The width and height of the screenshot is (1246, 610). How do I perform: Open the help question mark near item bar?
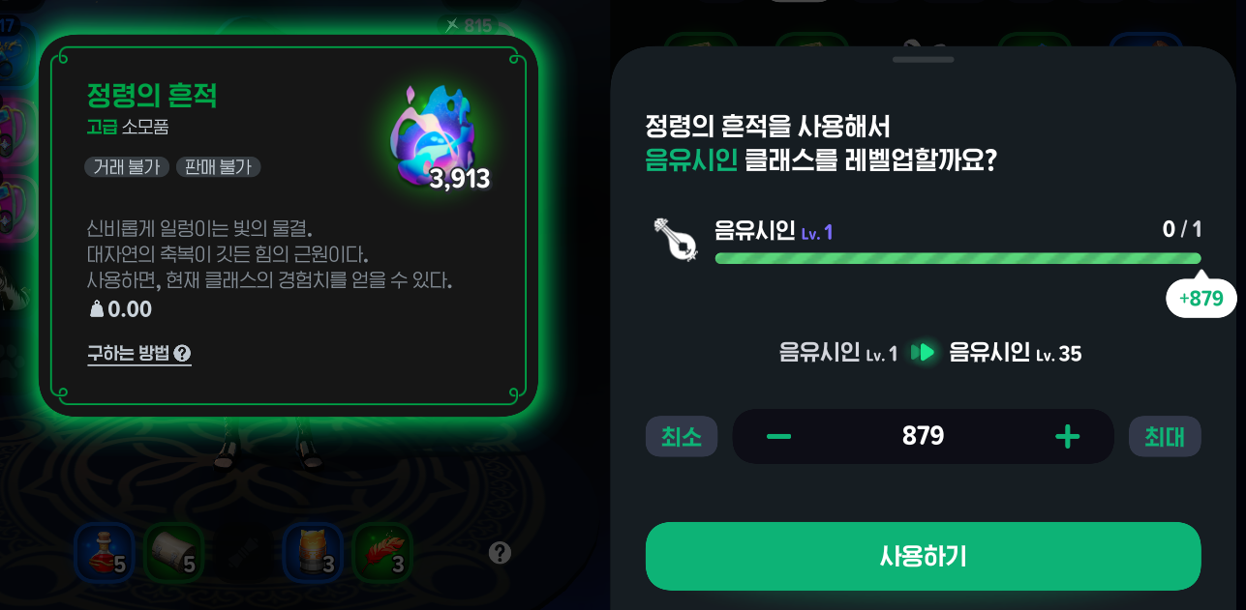tap(500, 553)
